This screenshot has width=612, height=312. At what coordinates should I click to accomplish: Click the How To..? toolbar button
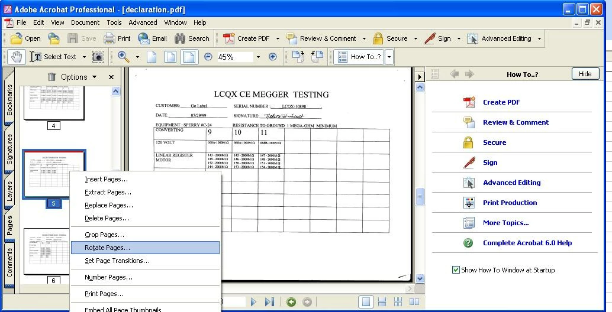pyautogui.click(x=359, y=57)
